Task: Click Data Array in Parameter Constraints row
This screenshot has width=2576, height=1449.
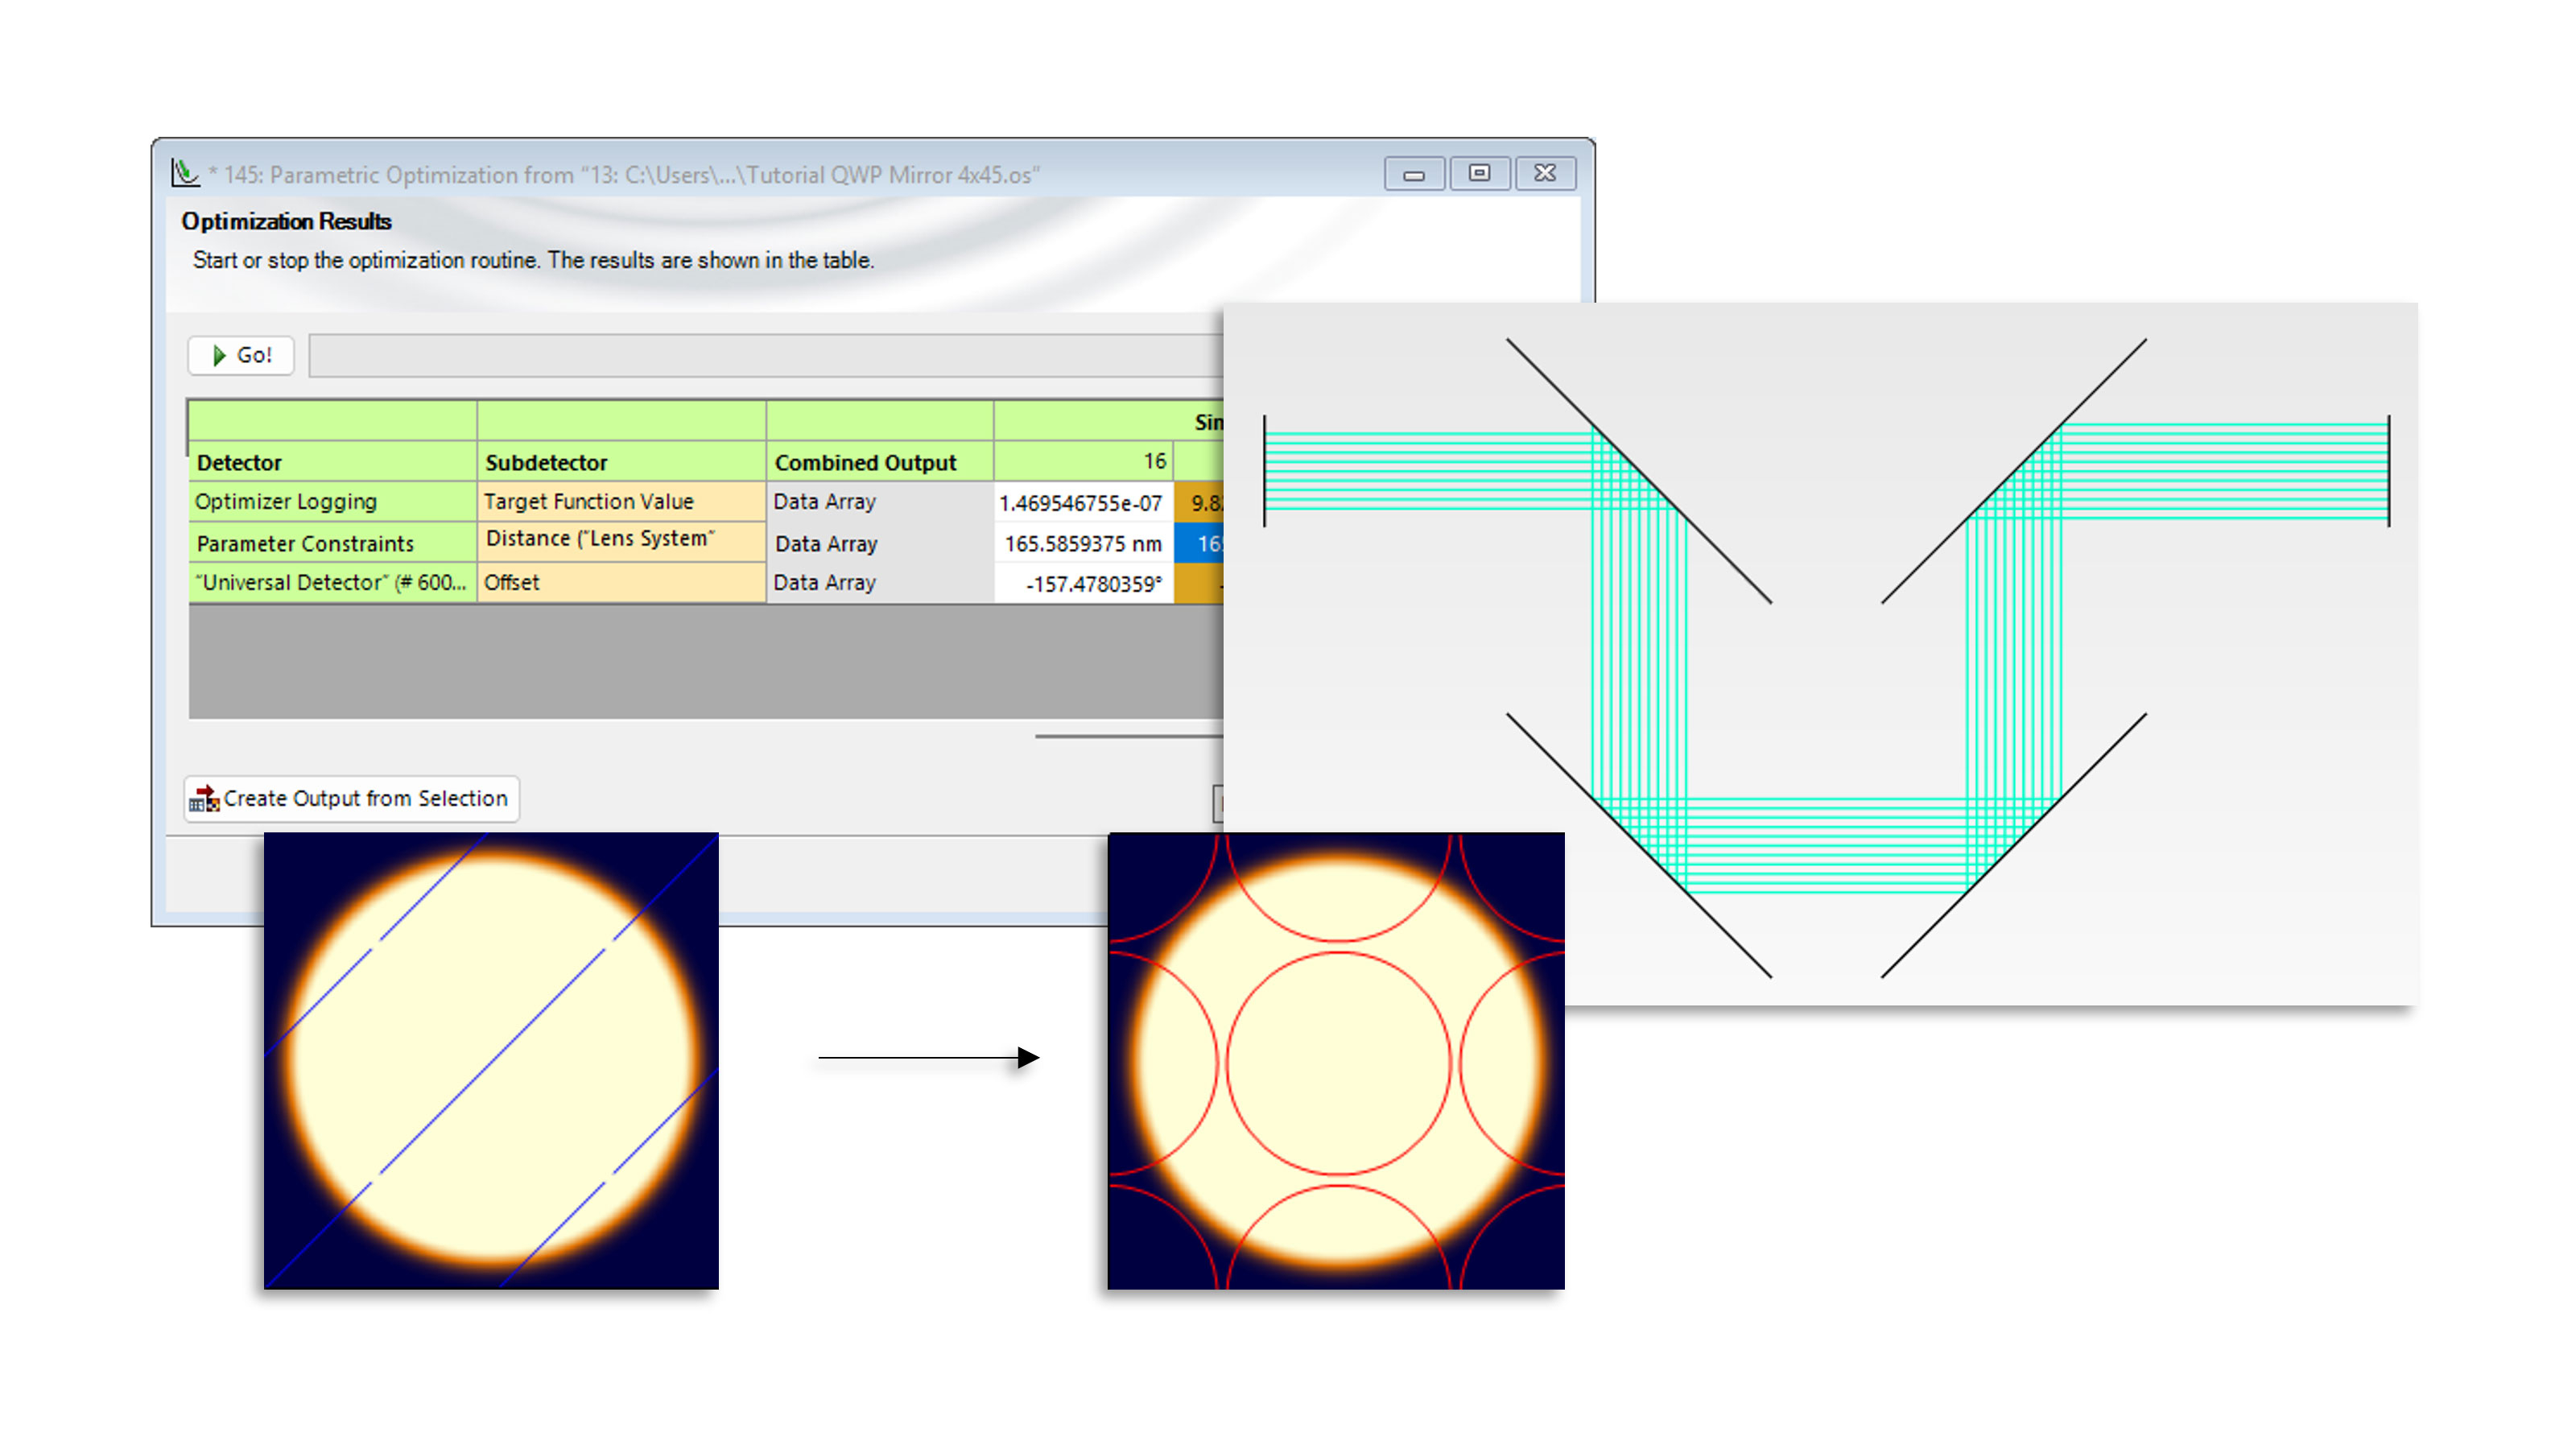Action: (879, 544)
